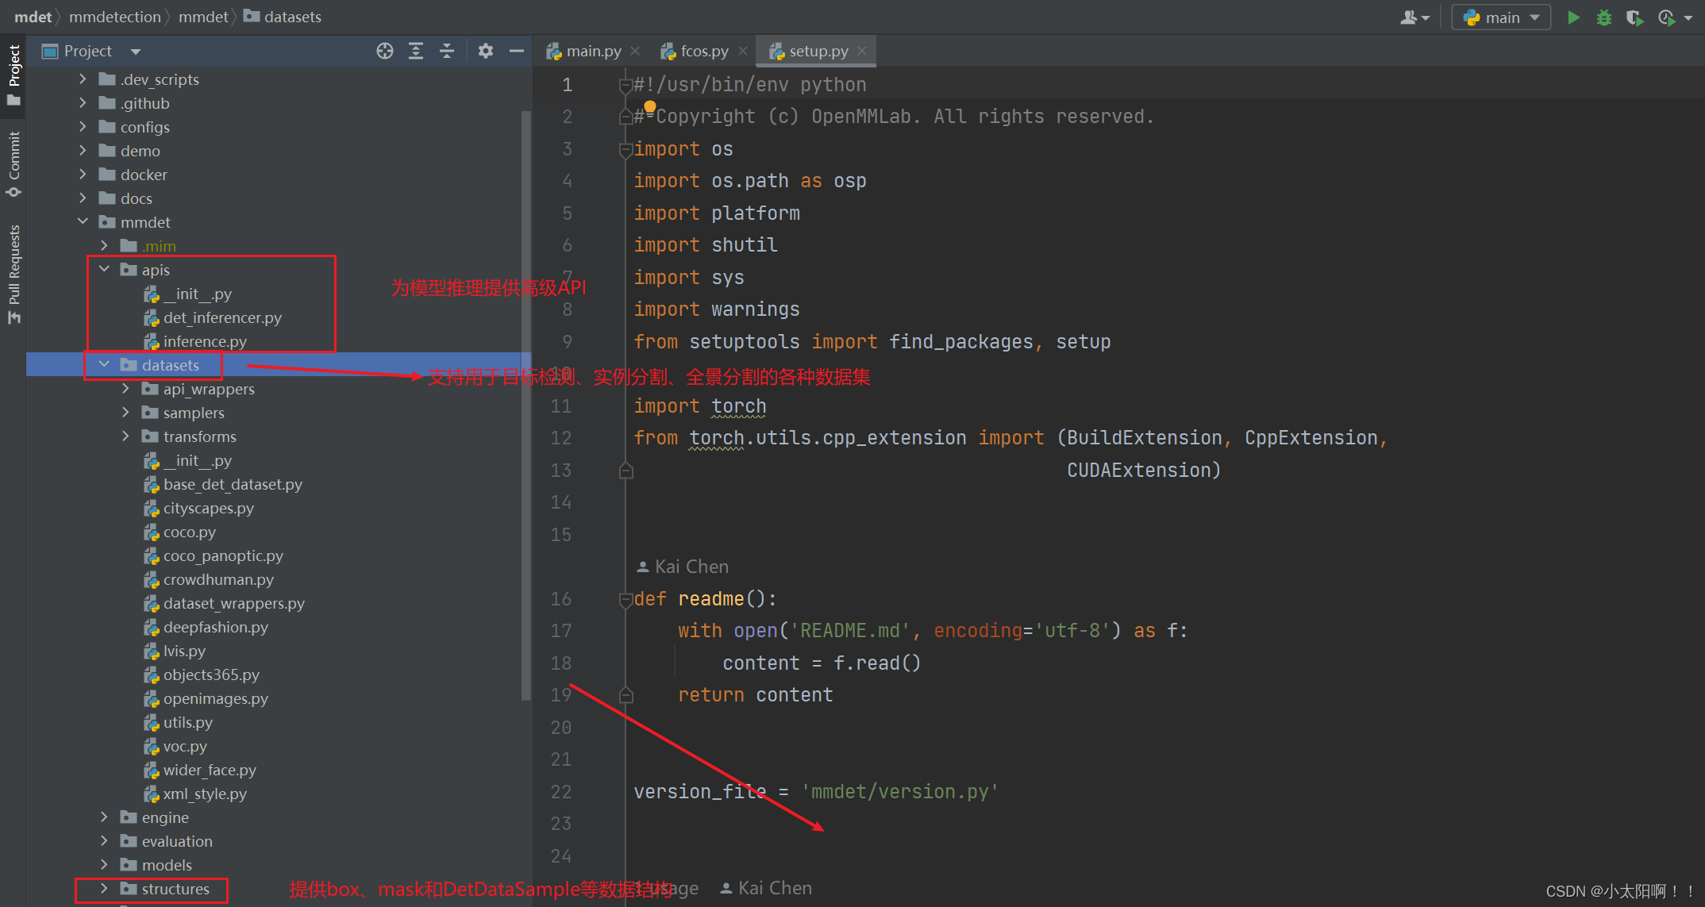Switch to the main.py tab
1705x907 pixels.
(592, 52)
